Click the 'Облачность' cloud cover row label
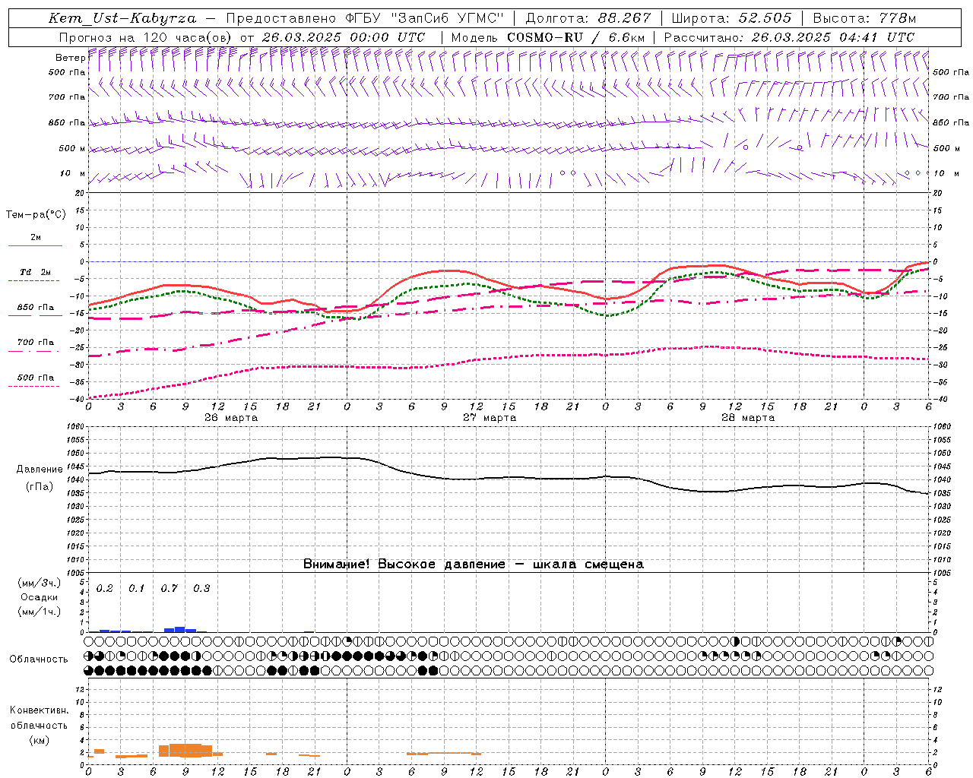The image size is (973, 778). (39, 659)
